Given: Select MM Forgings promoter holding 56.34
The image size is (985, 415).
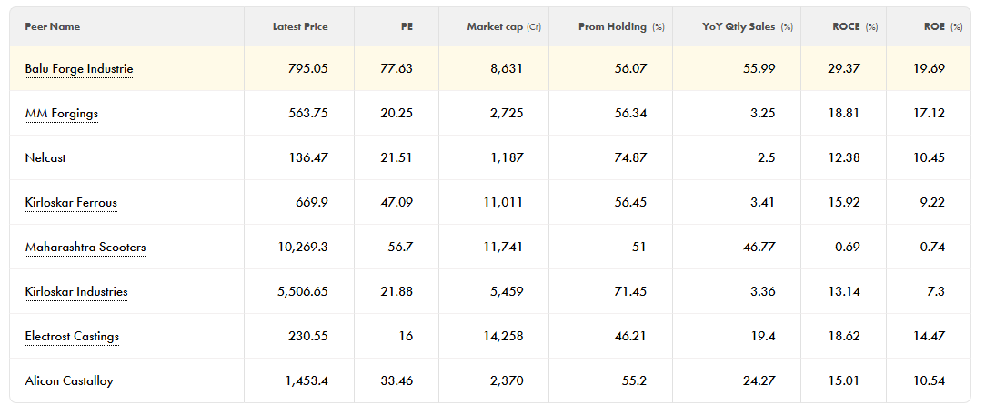Looking at the screenshot, I should coord(630,113).
